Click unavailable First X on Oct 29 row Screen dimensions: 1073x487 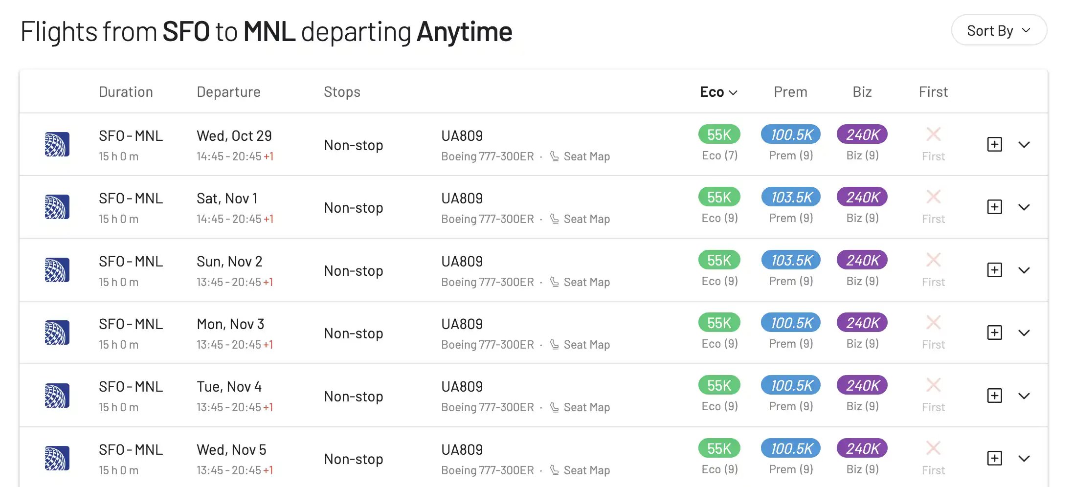point(933,134)
